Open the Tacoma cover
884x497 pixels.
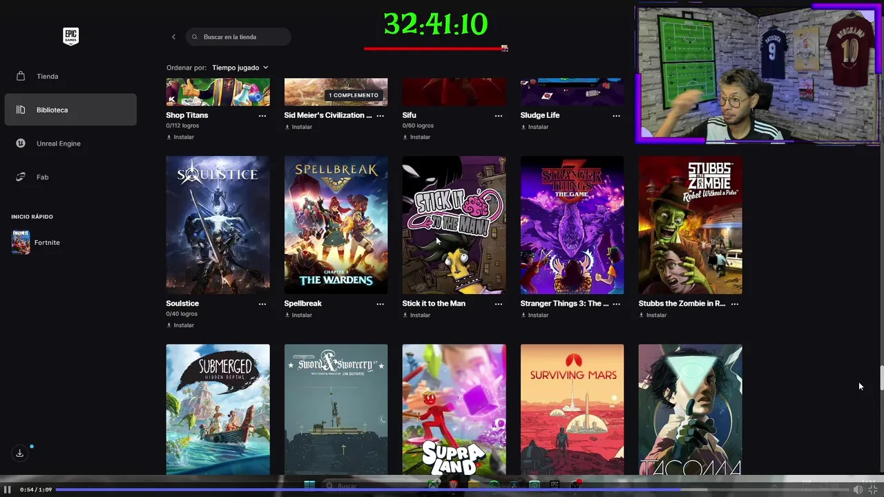pos(690,409)
